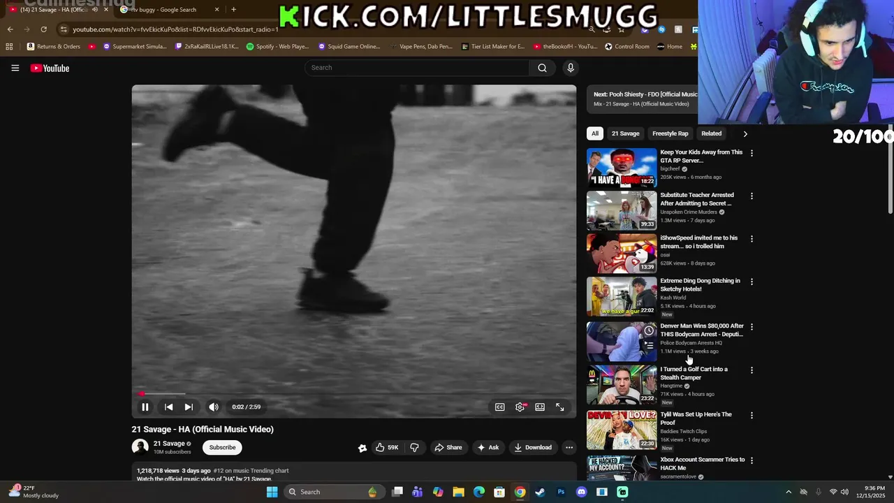
Task: Open Tier List Maker bookmark
Action: point(493,47)
